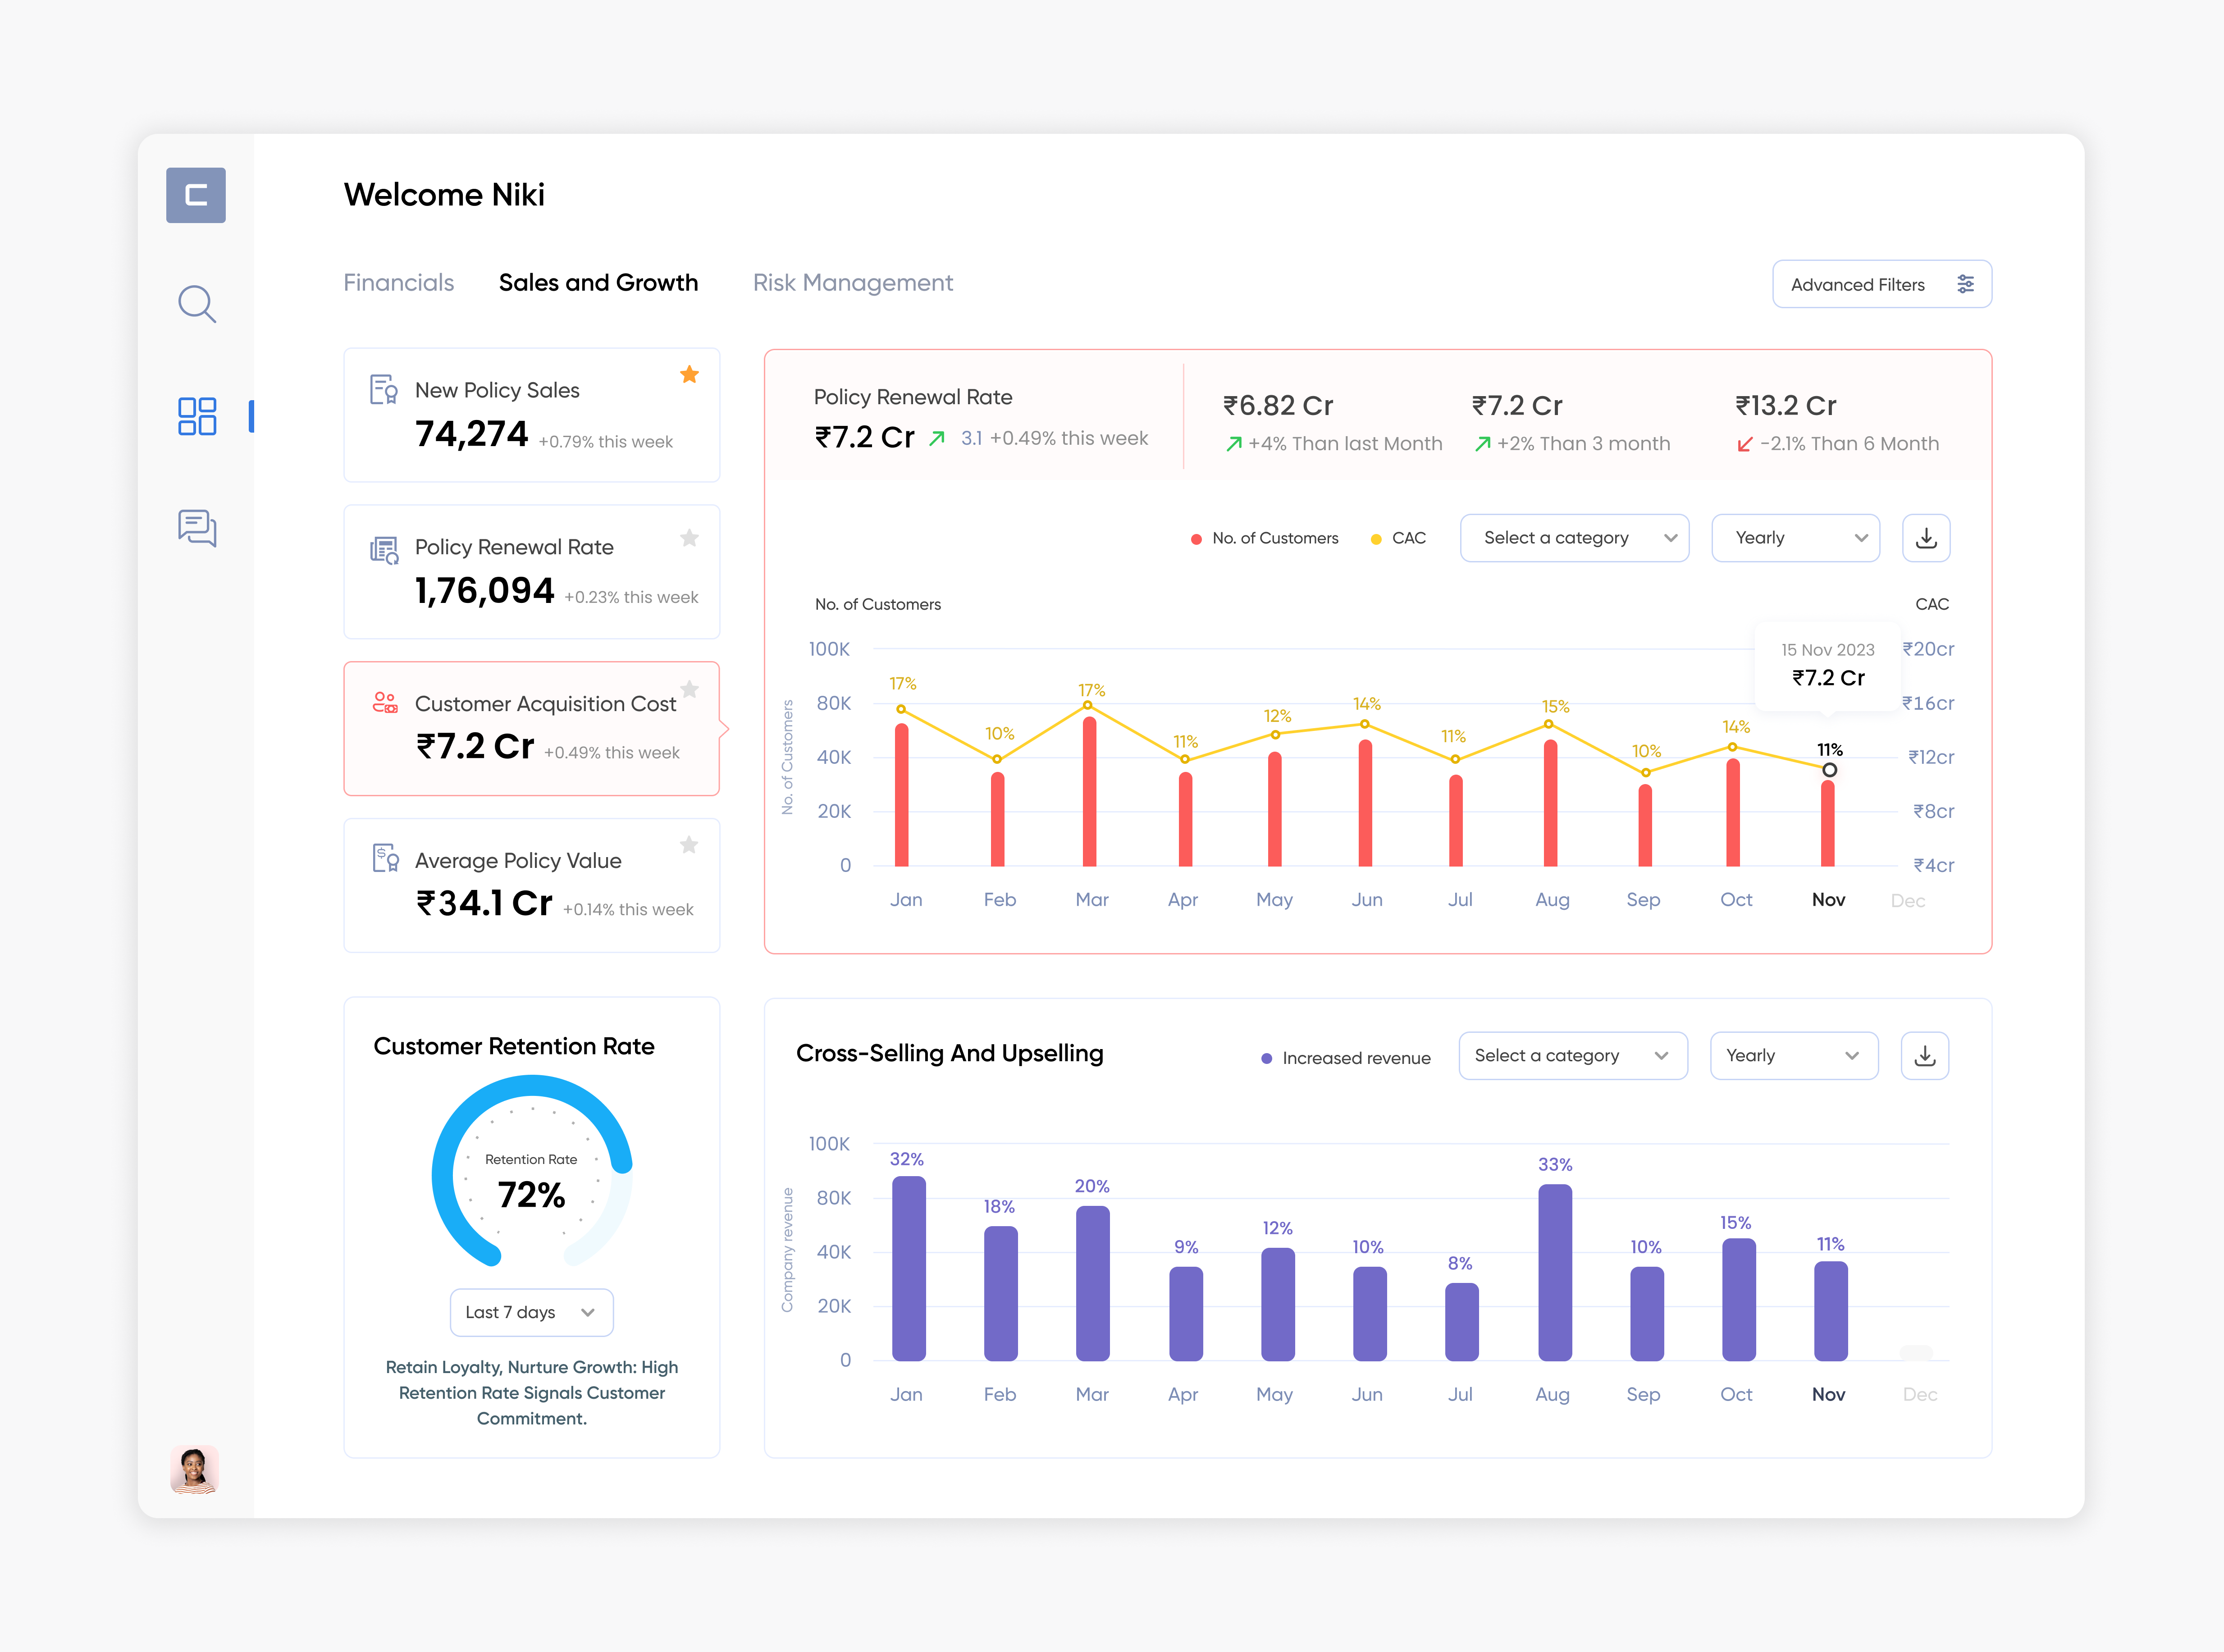This screenshot has height=1652, width=2224.
Task: Open the chat/messages icon in sidebar
Action: 196,529
